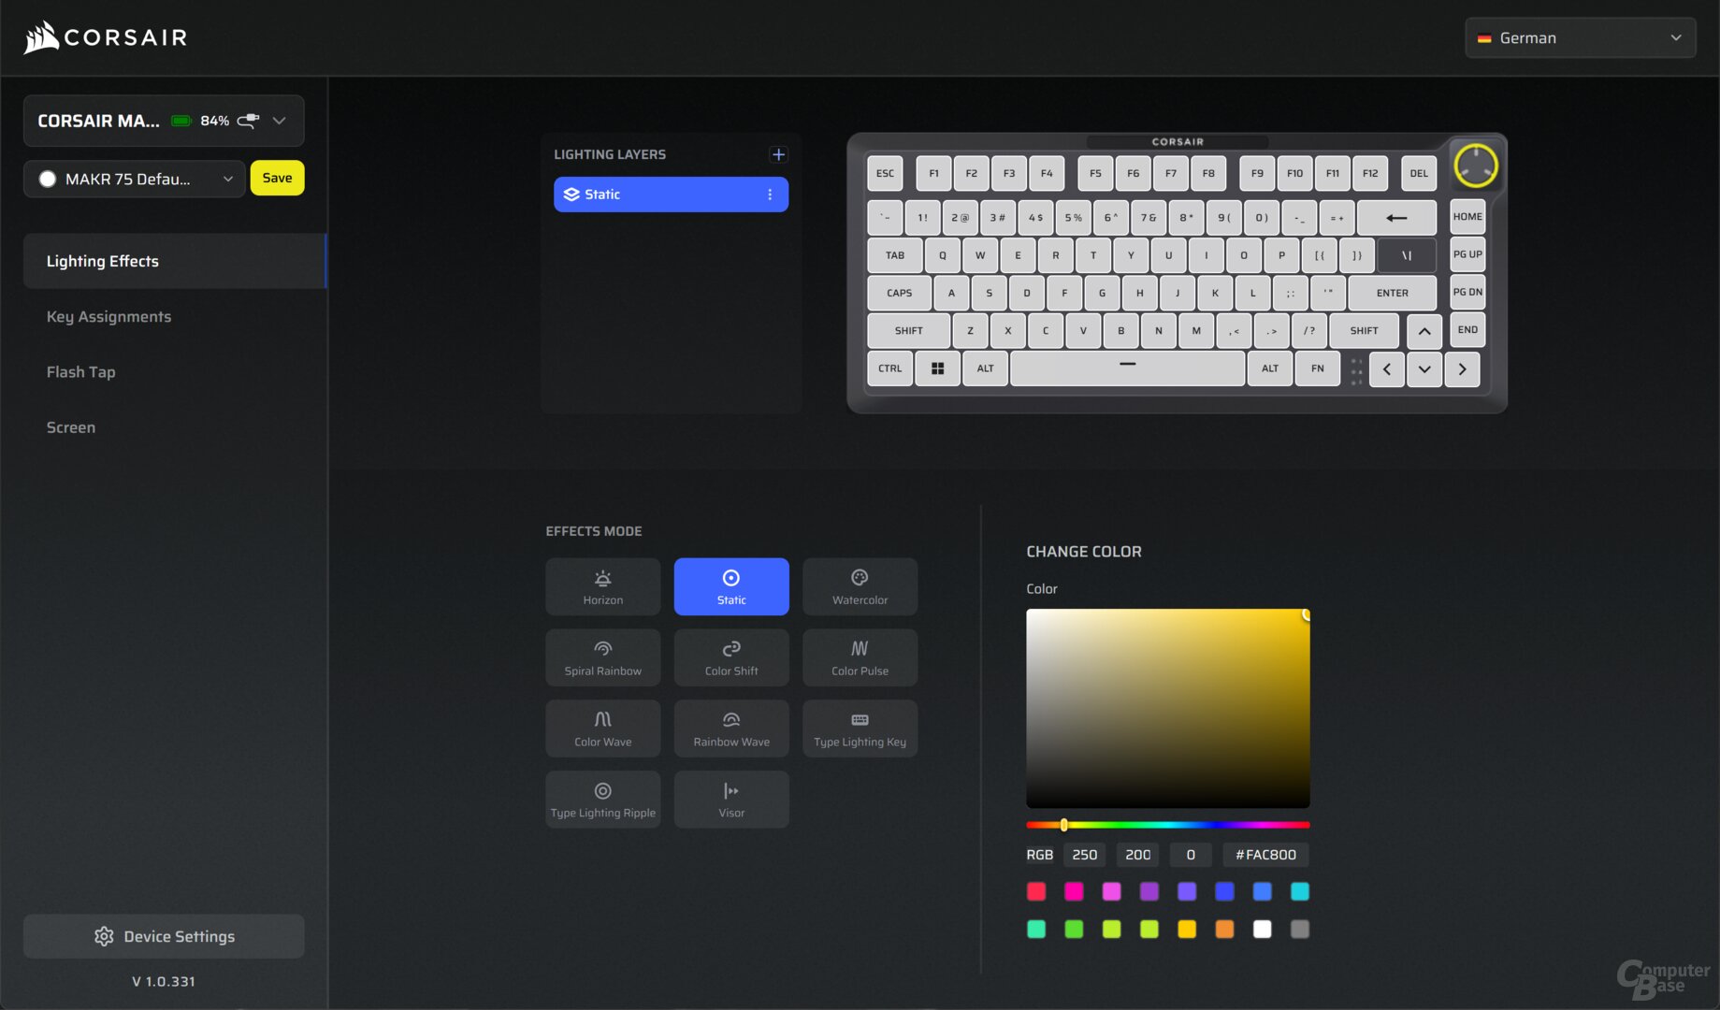
Task: Click the rotary dial on keyboard
Action: pos(1475,166)
